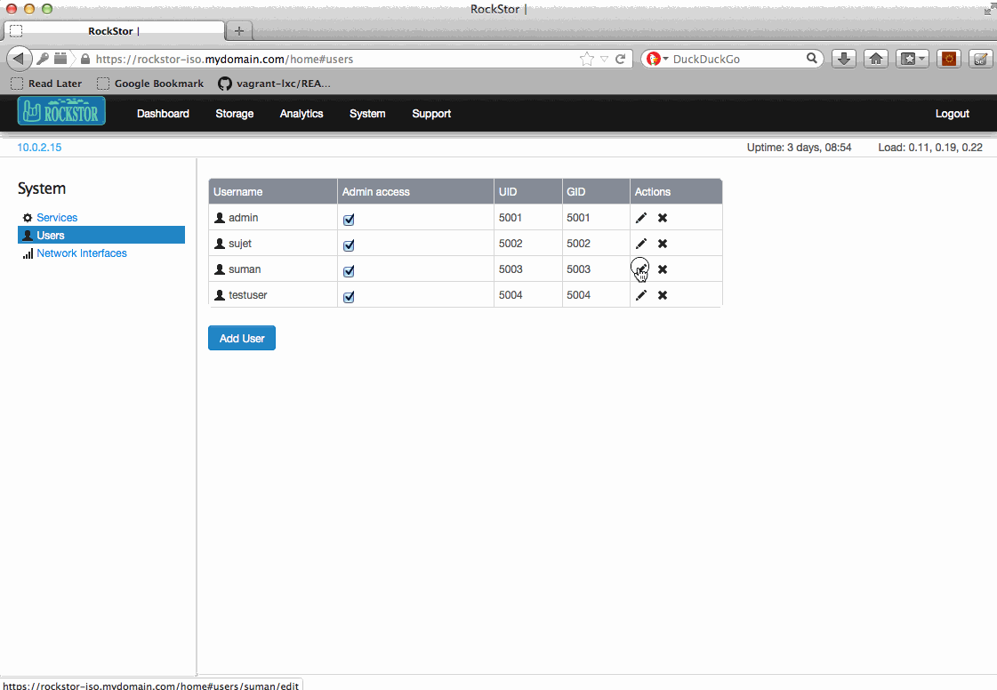Click the edit pencil icon for admin
Image resolution: width=997 pixels, height=690 pixels.
641,218
